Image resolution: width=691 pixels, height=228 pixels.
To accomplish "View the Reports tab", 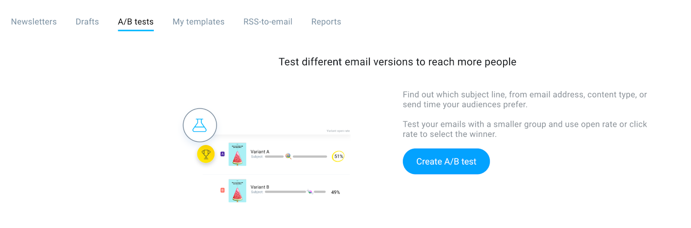I will click(x=326, y=22).
